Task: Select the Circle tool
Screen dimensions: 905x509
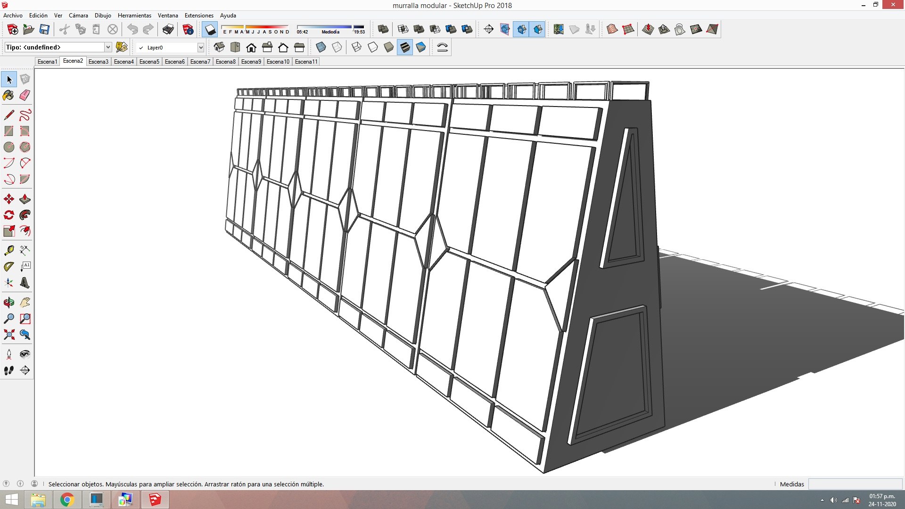Action: tap(9, 147)
